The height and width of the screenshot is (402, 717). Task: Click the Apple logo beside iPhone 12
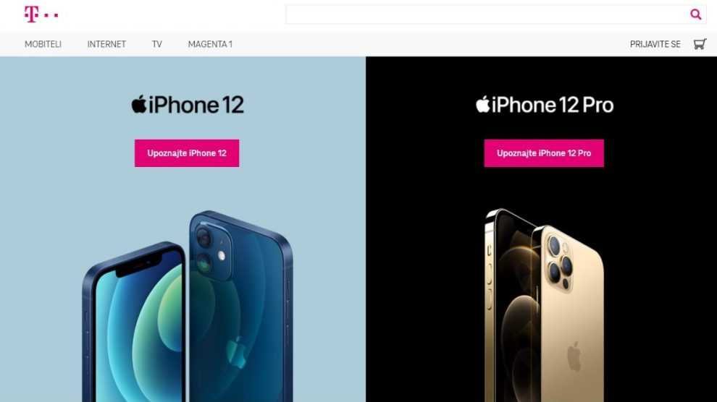139,104
